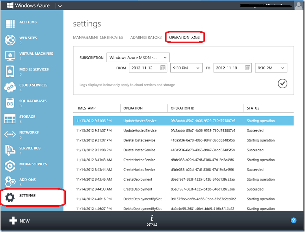Click the Succeeded status at 8:43:44 AM
305x232 pixels.
coord(255,170)
